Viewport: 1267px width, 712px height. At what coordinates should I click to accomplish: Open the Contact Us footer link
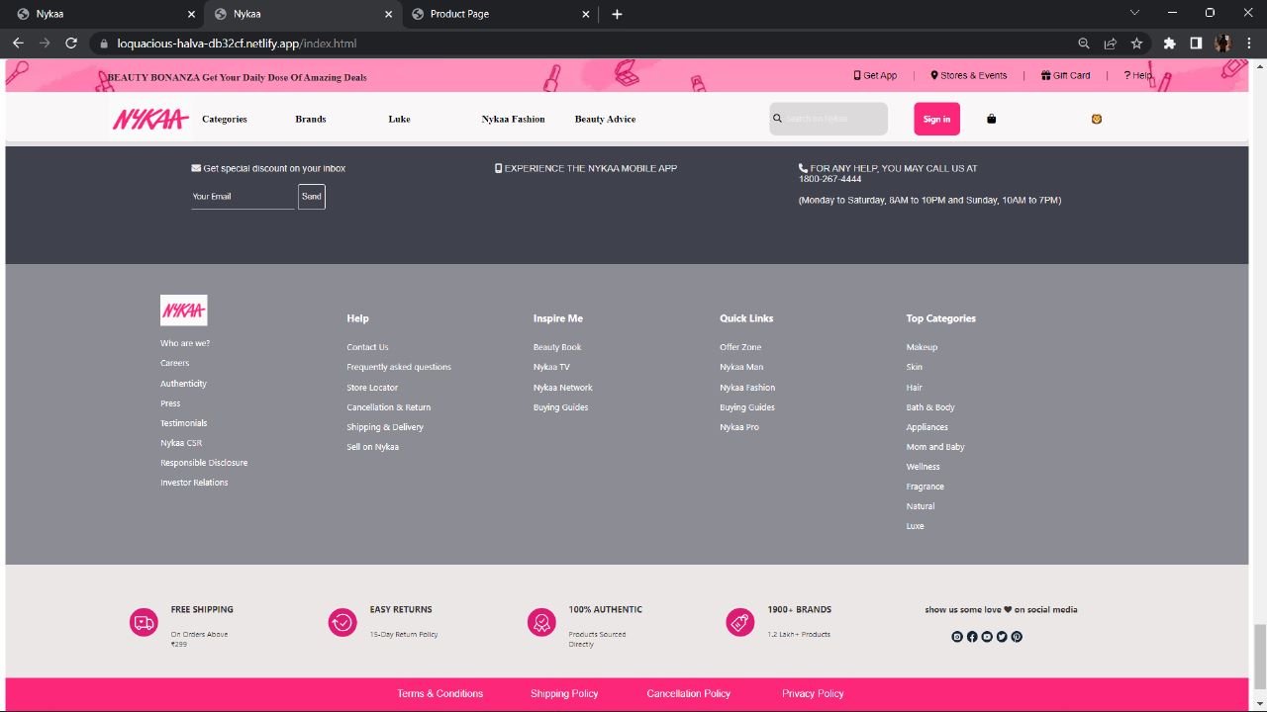click(367, 347)
